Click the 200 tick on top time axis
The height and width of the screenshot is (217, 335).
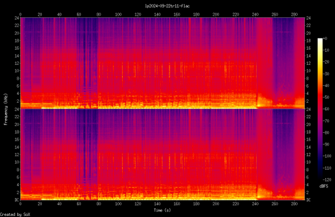click(216, 15)
